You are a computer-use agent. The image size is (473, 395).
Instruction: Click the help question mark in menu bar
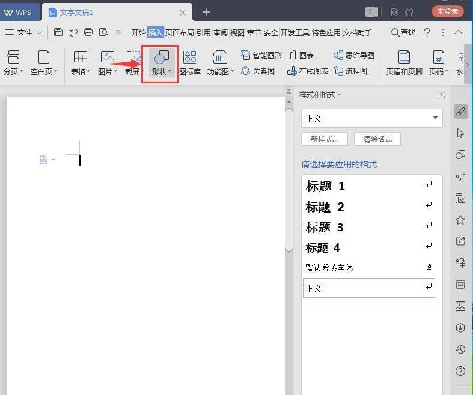(427, 32)
